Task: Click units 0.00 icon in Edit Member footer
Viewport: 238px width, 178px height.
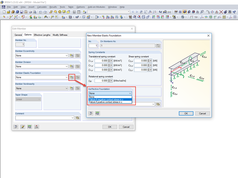Action: click(30, 127)
